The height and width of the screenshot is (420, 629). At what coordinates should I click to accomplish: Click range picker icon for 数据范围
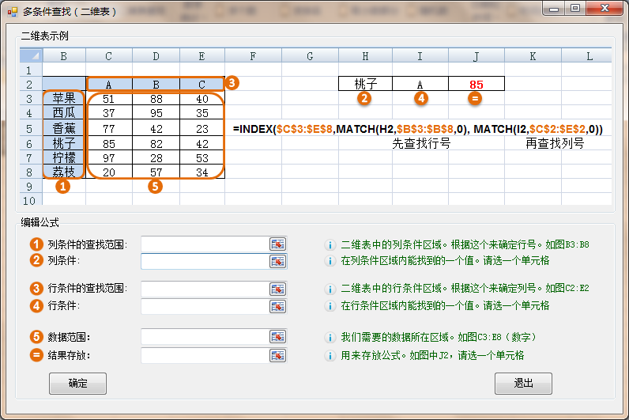pos(277,337)
